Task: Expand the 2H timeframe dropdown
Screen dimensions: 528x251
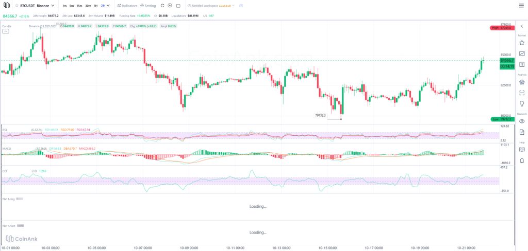Action: (x=105, y=6)
